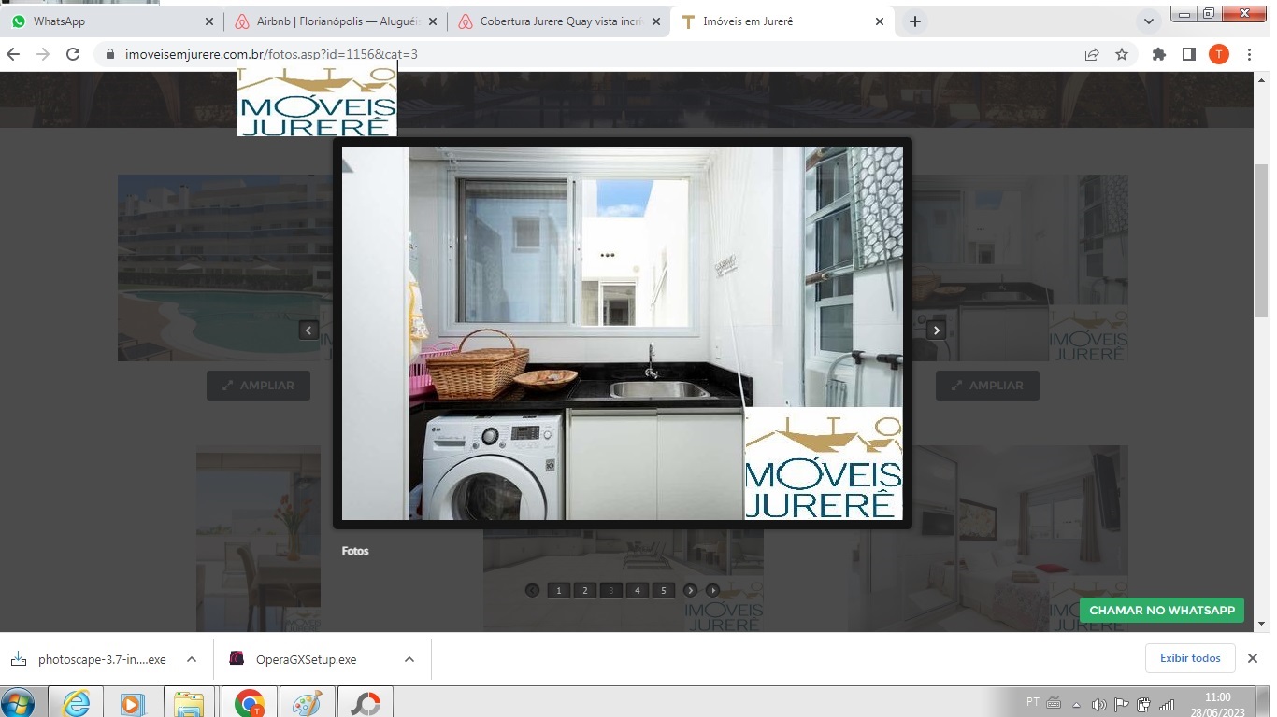Open the pool photo thumbnail

pos(224,268)
